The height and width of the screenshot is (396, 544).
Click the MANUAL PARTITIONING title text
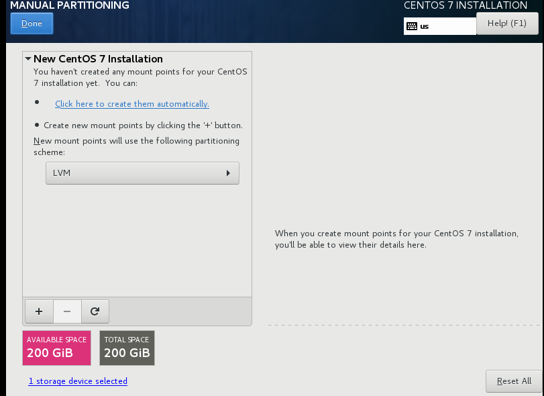[x=70, y=5]
